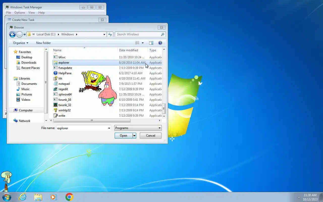This screenshot has width=323, height=202.
Task: Select the notepad file icon
Action: click(x=56, y=84)
